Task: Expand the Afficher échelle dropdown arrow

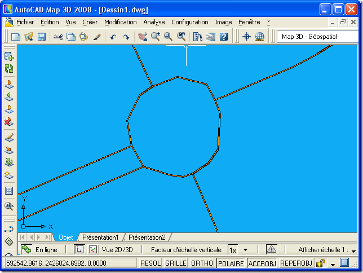Action: (354, 250)
